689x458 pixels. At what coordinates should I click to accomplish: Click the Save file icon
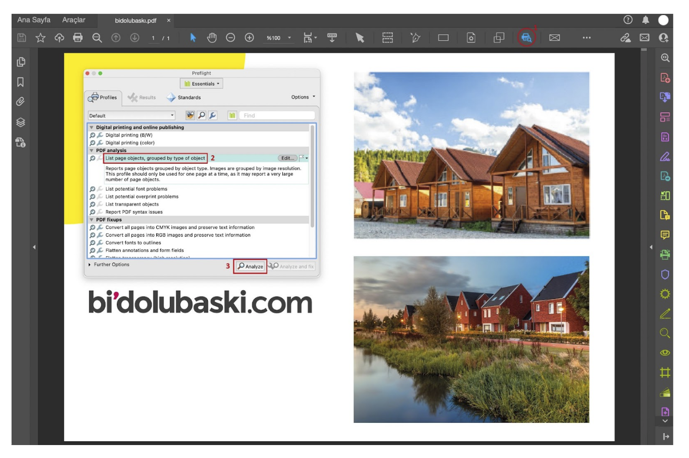(22, 38)
